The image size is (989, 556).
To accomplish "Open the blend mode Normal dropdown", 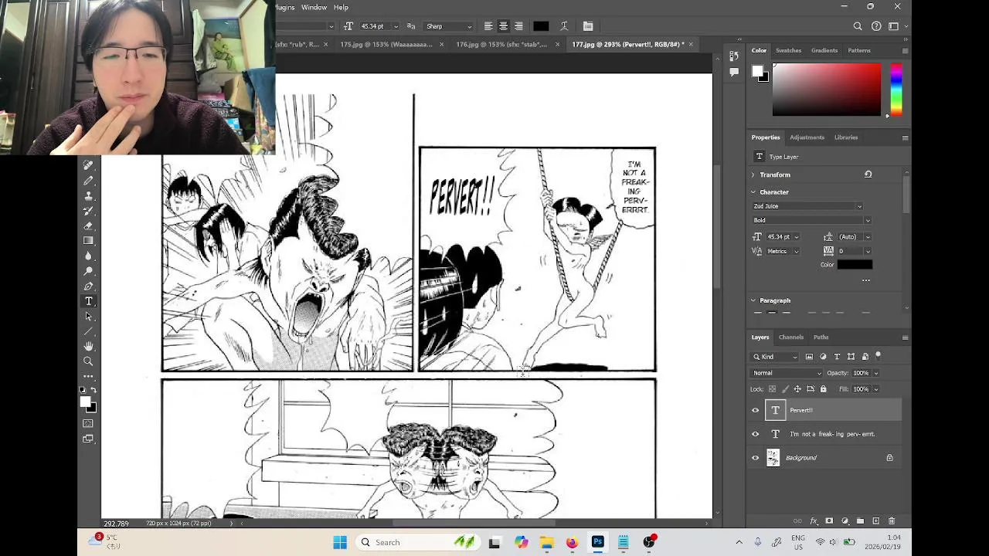I will [787, 373].
